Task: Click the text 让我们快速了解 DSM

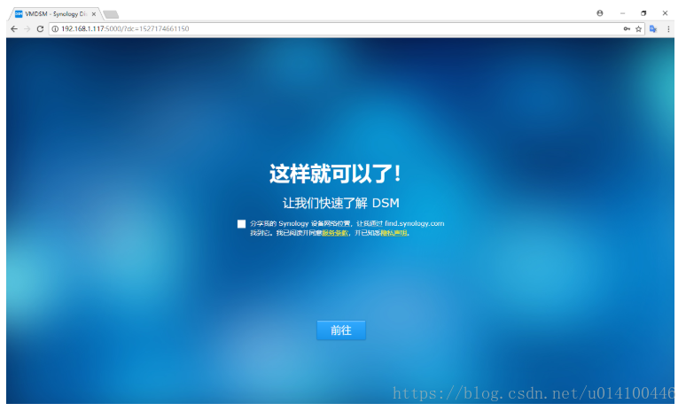Action: tap(341, 204)
